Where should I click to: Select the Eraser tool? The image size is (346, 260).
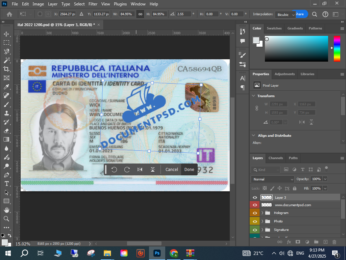[6, 131]
